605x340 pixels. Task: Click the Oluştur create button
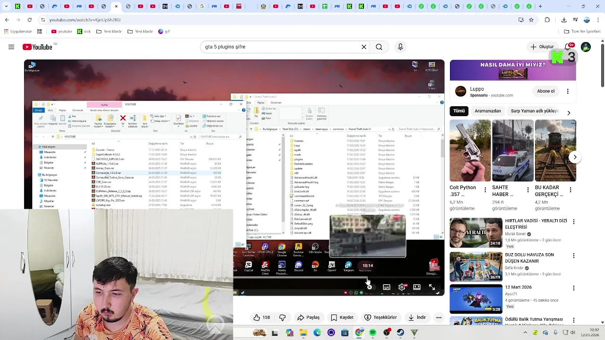coord(542,47)
